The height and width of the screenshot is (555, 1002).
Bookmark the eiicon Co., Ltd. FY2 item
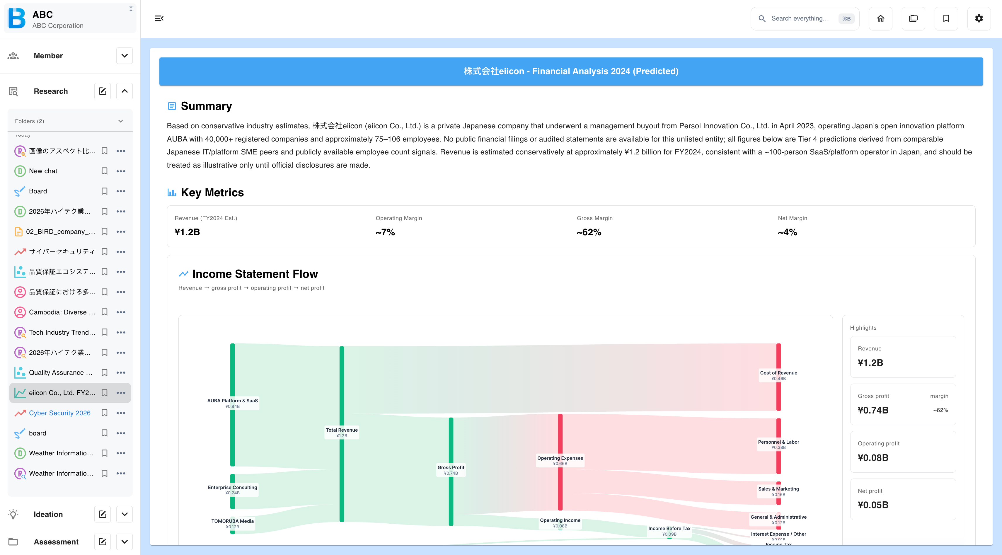coord(104,393)
